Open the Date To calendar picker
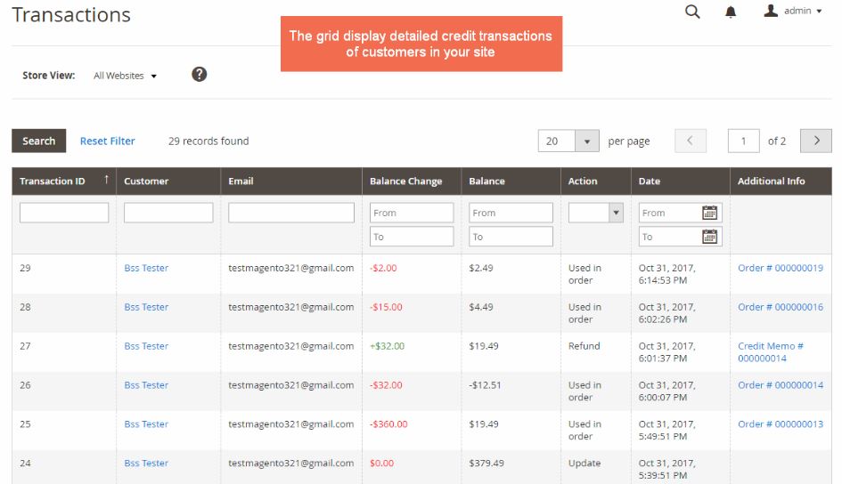 pos(709,237)
